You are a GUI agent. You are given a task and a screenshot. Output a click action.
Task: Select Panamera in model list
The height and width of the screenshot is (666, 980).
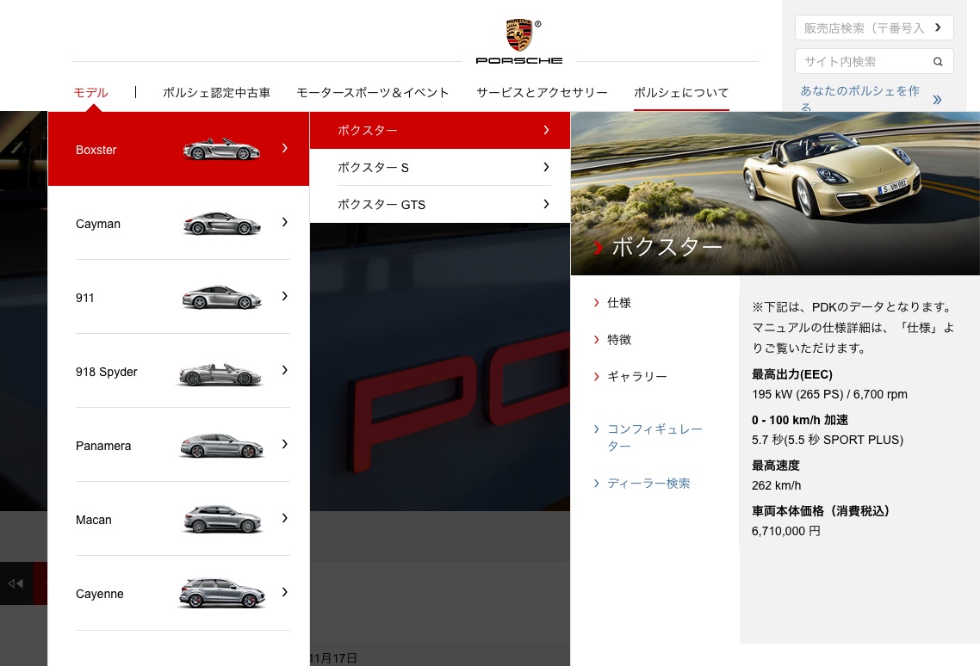(179, 445)
